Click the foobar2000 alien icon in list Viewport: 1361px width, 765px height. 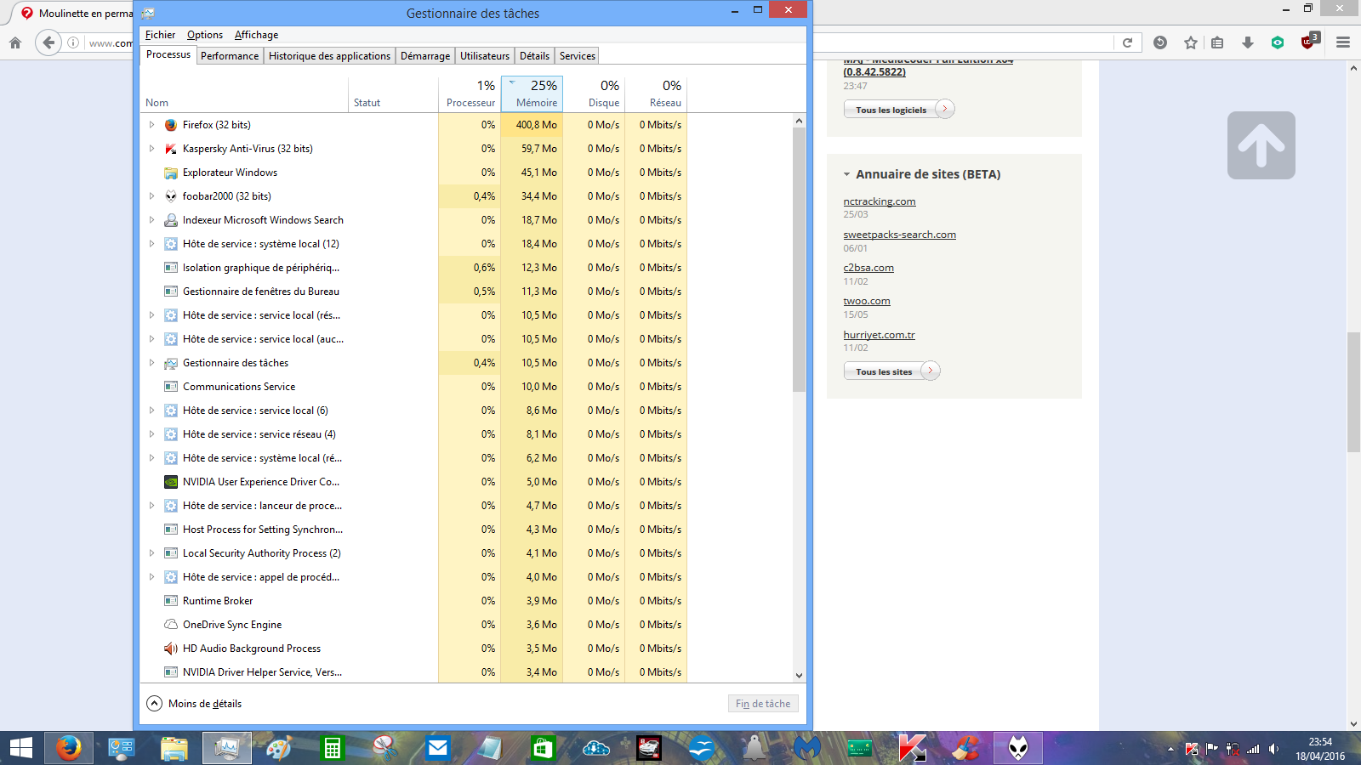click(171, 196)
